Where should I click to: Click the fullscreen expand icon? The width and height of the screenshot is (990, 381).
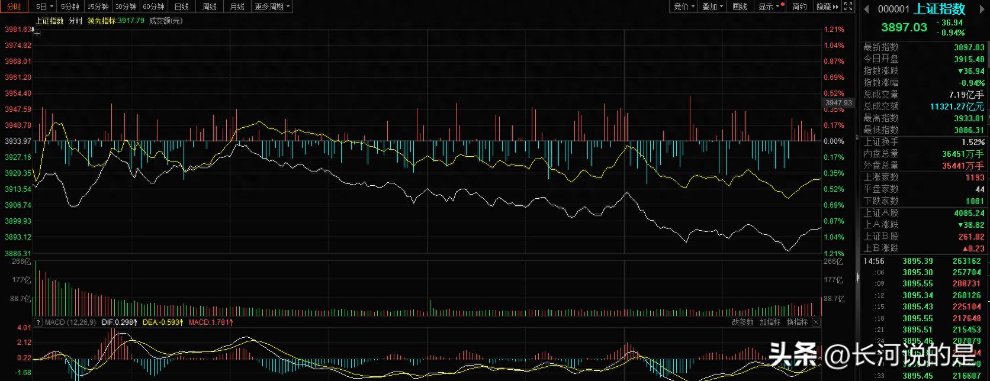click(x=848, y=7)
